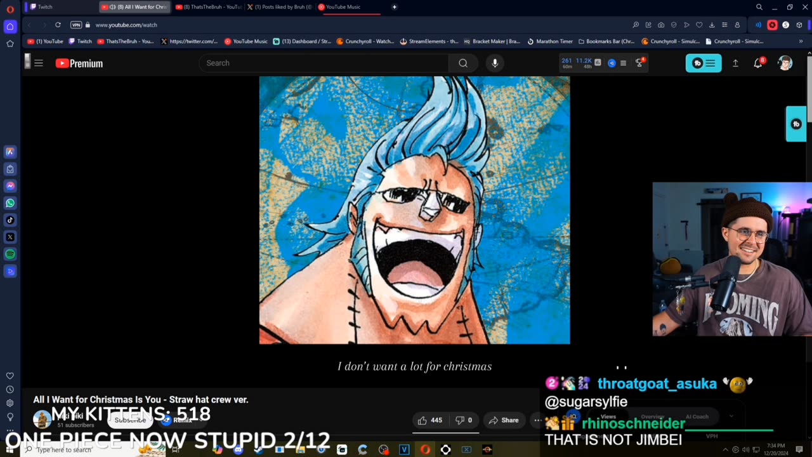This screenshot has width=812, height=457.
Task: Add page to favorites with address bar heart
Action: click(x=699, y=25)
